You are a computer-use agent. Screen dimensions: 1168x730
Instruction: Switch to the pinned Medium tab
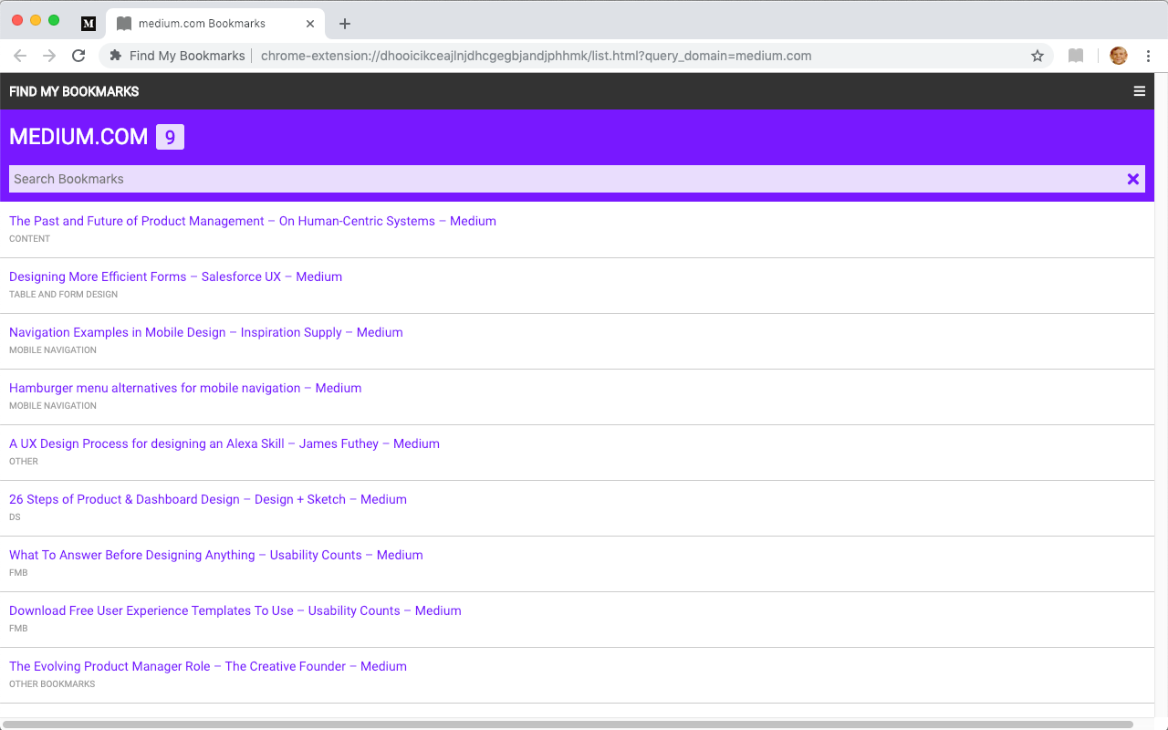(88, 23)
